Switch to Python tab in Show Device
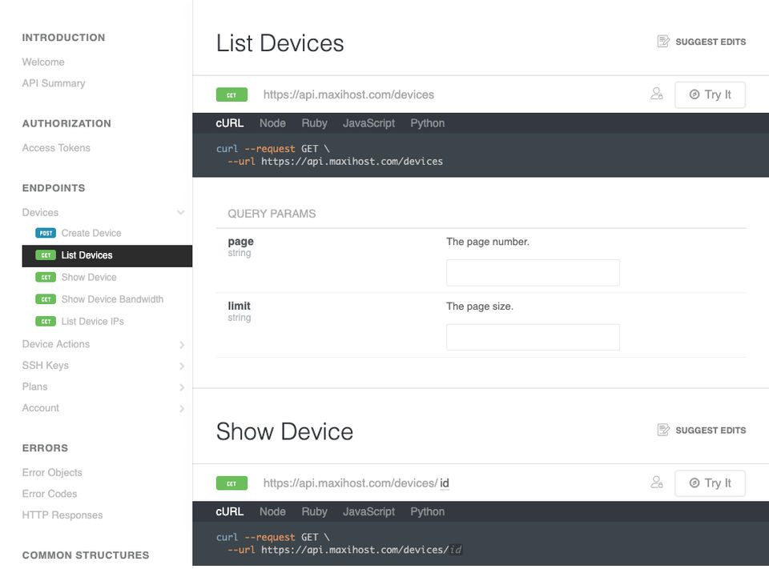The height and width of the screenshot is (569, 769). pyautogui.click(x=428, y=511)
